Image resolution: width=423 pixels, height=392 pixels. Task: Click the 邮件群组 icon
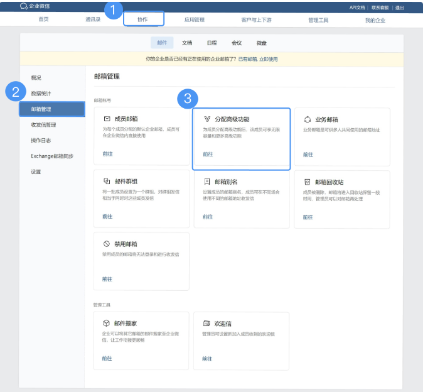pyautogui.click(x=107, y=181)
